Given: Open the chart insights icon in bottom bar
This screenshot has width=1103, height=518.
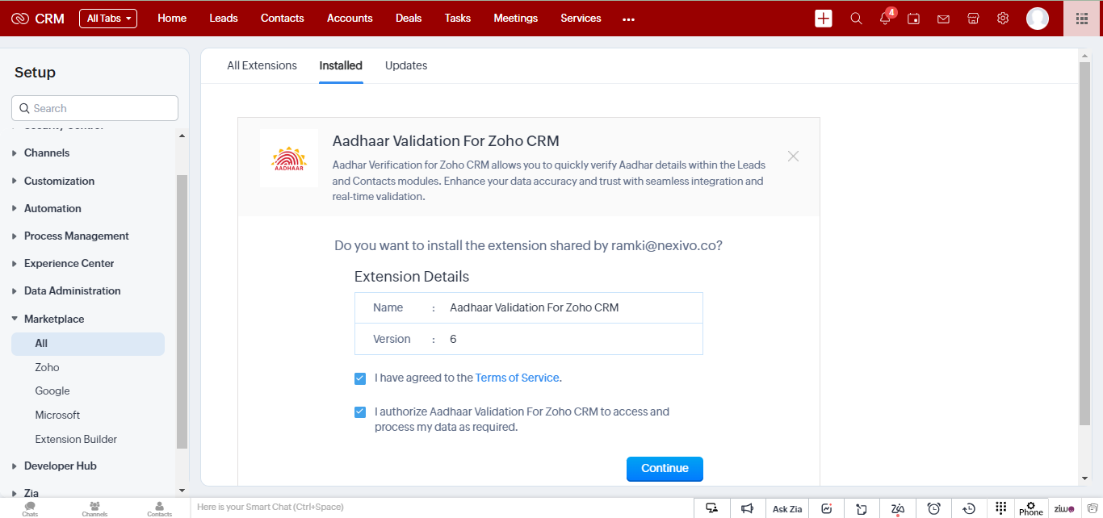Looking at the screenshot, I should coord(827,508).
